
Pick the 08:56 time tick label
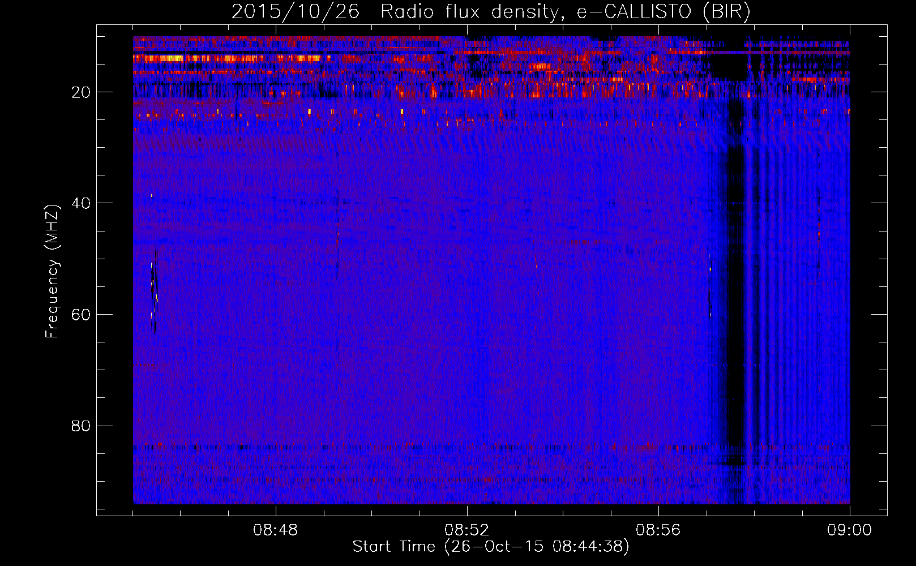coord(658,530)
